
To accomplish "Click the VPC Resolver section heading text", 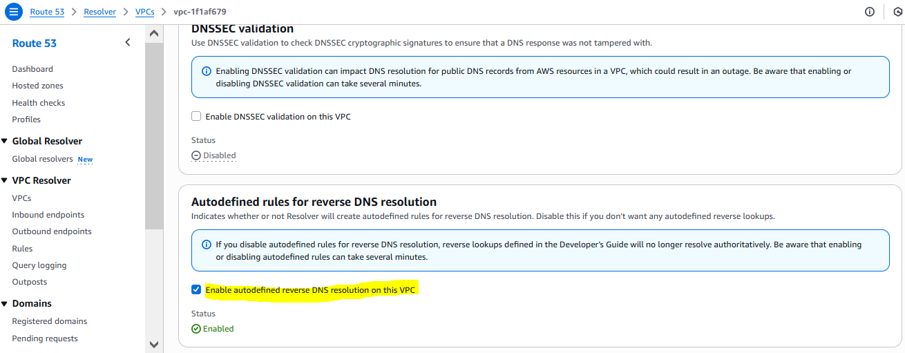I will click(41, 180).
